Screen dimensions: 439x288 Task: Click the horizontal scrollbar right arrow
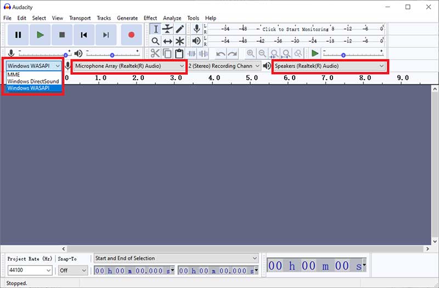coord(427,249)
